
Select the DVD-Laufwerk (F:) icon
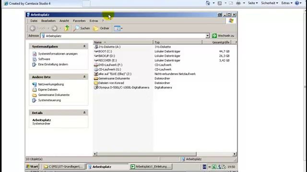(96, 65)
